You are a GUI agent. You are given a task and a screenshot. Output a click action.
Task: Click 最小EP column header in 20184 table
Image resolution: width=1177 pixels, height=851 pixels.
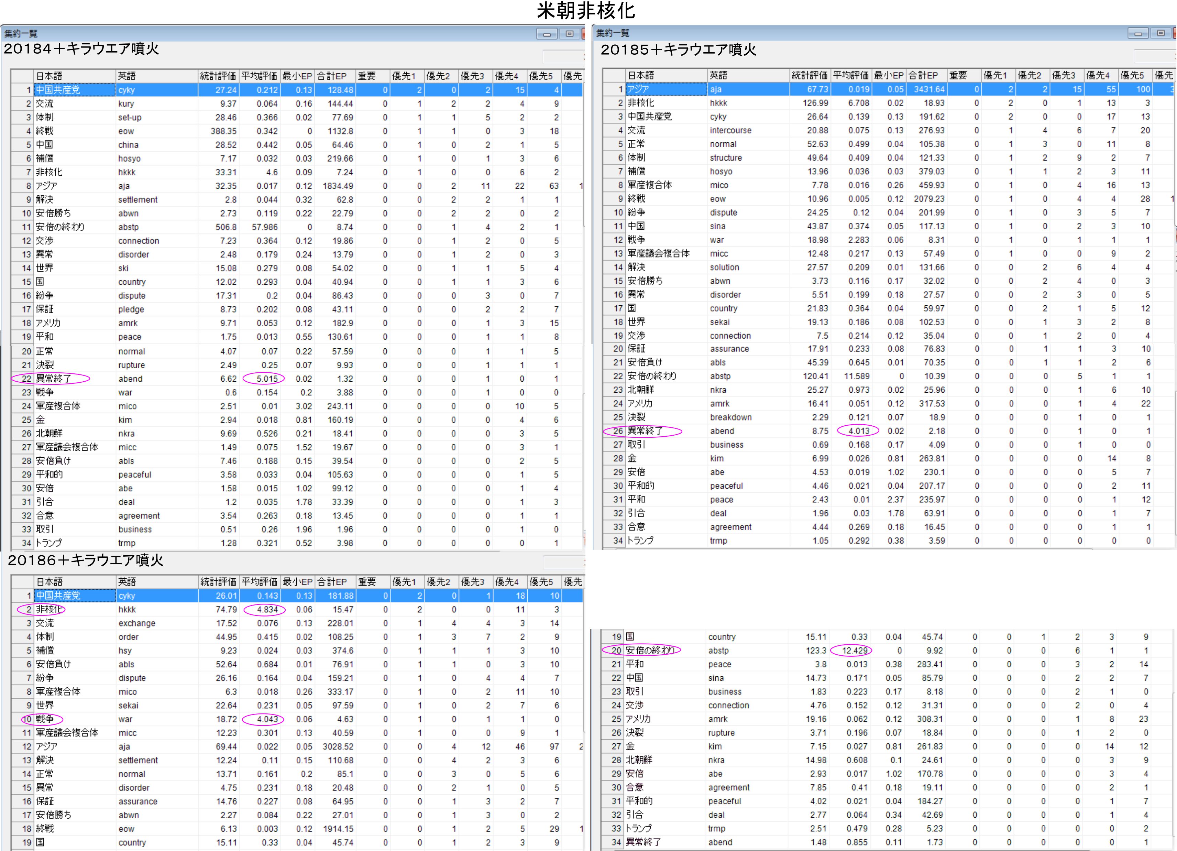pyautogui.click(x=297, y=76)
